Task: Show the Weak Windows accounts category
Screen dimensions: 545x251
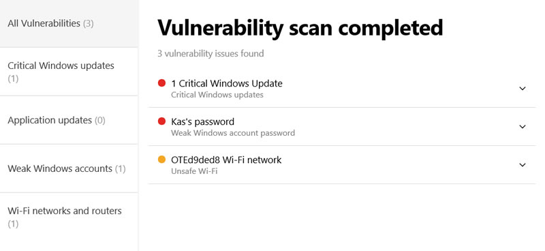Action: [x=69, y=168]
